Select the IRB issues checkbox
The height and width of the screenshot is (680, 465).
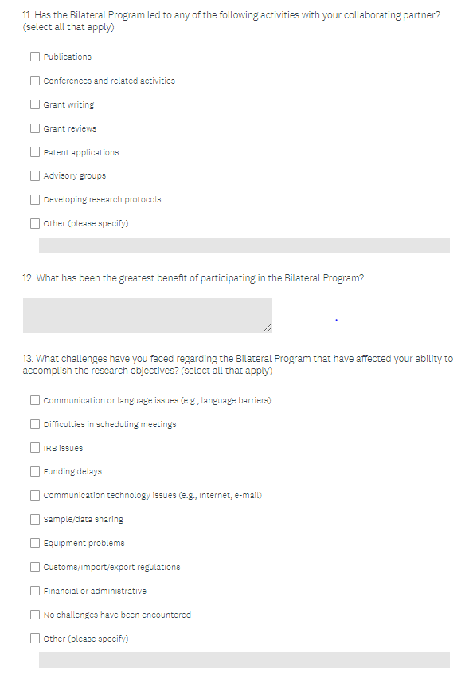(35, 447)
